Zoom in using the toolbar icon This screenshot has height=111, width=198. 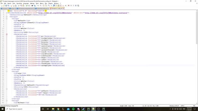click(x=38, y=6)
